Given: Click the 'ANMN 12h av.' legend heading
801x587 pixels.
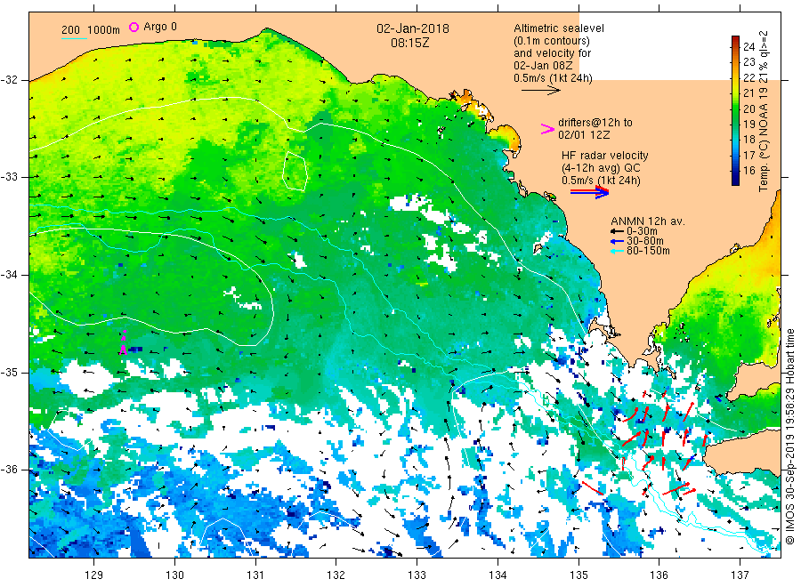Looking at the screenshot, I should 648,221.
